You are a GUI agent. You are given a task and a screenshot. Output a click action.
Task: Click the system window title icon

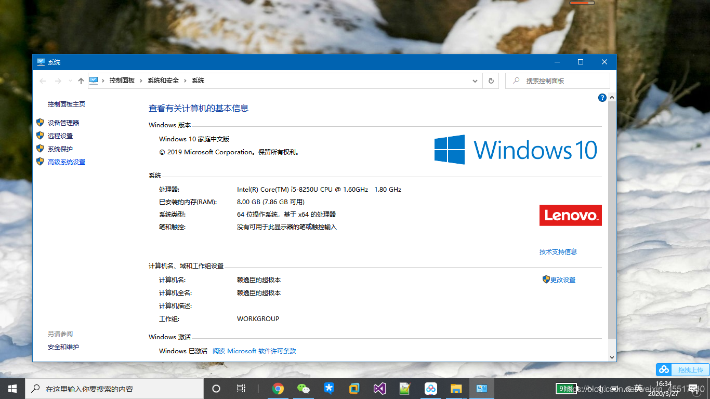[41, 62]
